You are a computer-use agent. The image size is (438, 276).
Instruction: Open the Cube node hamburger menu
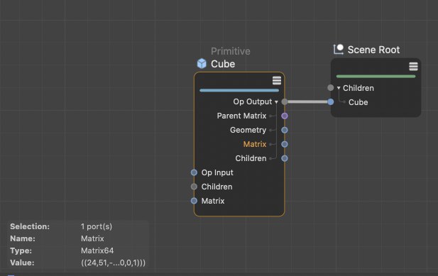coord(277,80)
